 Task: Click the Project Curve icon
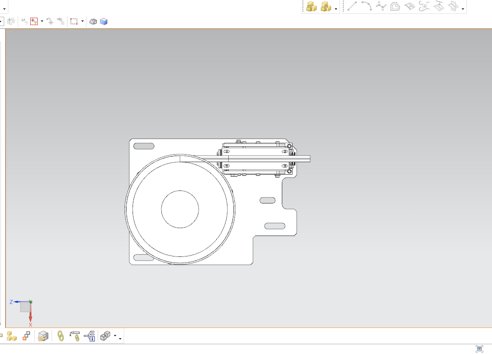[x=424, y=6]
